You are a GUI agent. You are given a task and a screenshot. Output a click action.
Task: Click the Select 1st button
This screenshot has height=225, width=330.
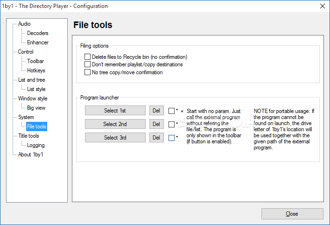(x=115, y=111)
